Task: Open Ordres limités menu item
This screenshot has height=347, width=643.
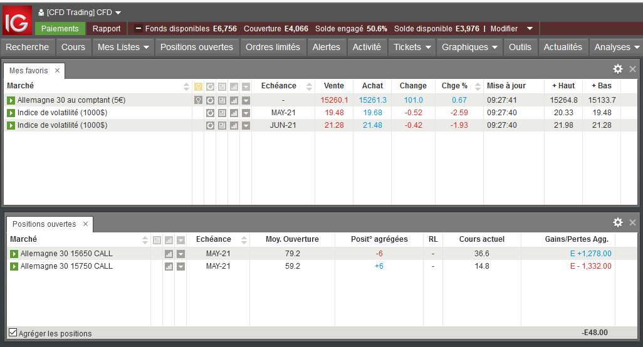Action: pos(273,47)
